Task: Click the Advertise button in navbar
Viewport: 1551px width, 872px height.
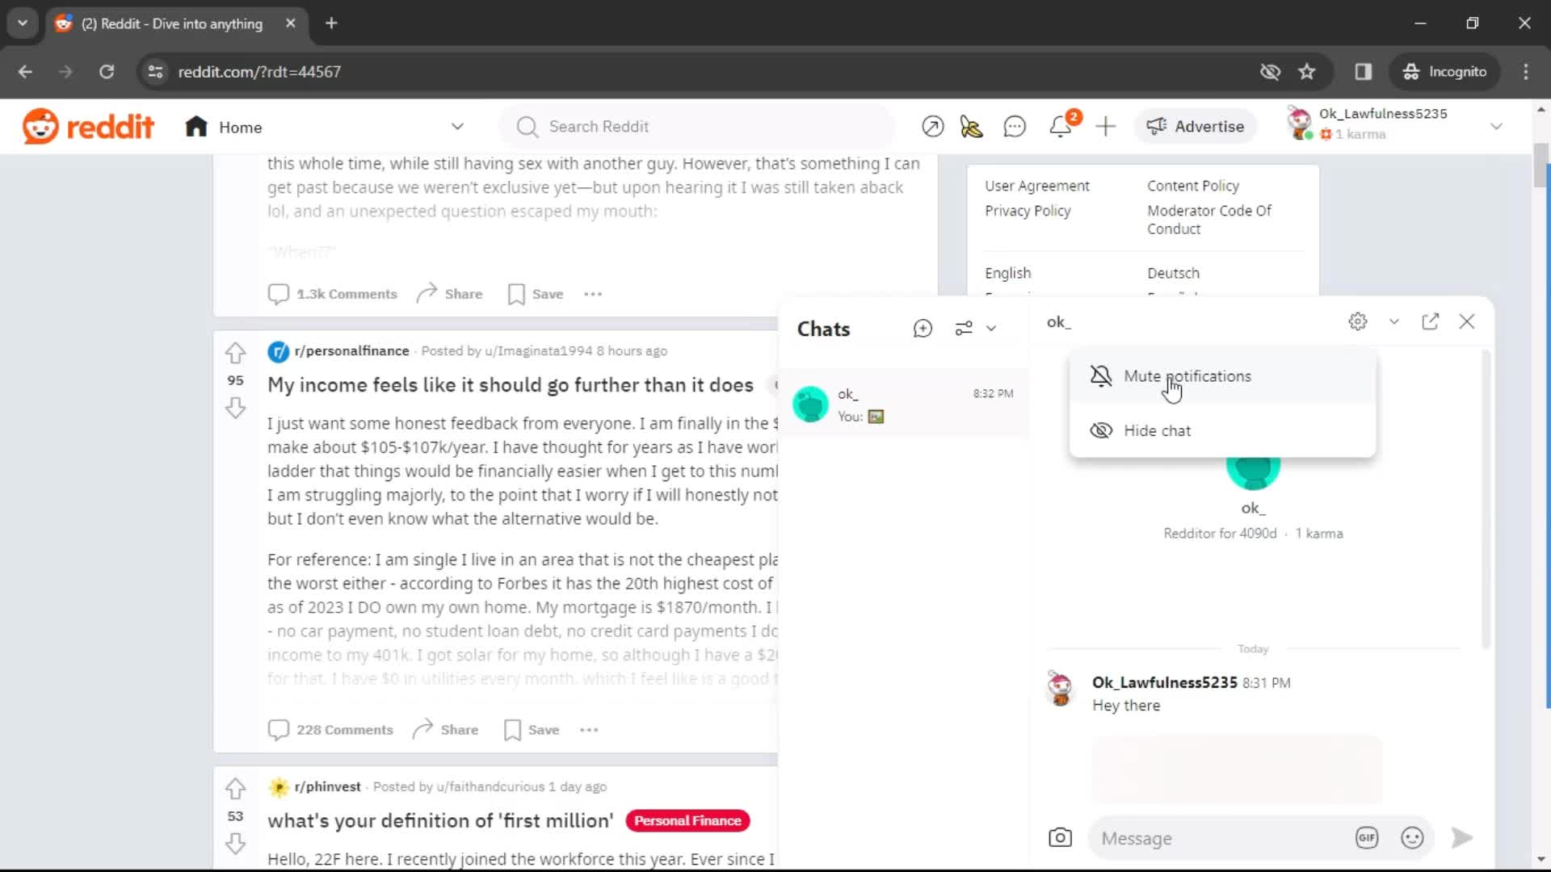Action: click(1196, 126)
